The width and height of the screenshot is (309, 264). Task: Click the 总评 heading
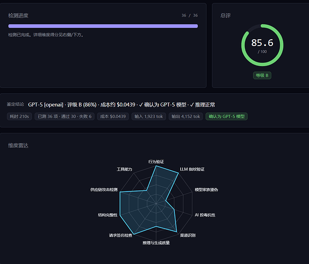225,15
